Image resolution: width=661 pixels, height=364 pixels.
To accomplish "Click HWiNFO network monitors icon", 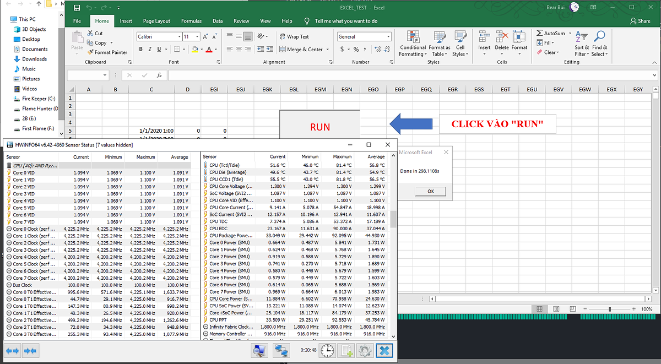I will [x=282, y=350].
